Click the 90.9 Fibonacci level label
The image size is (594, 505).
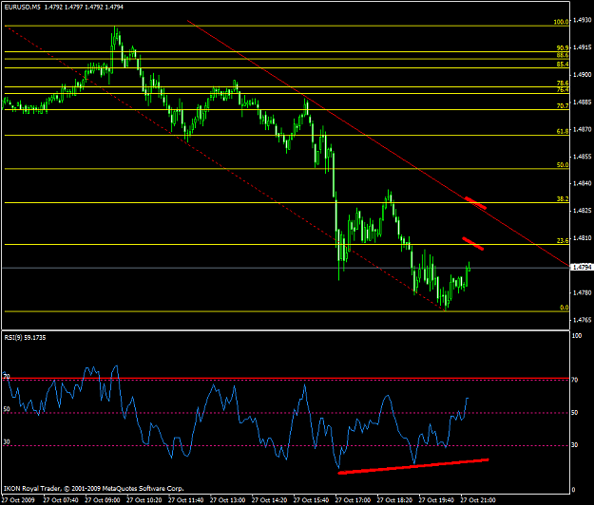[563, 48]
